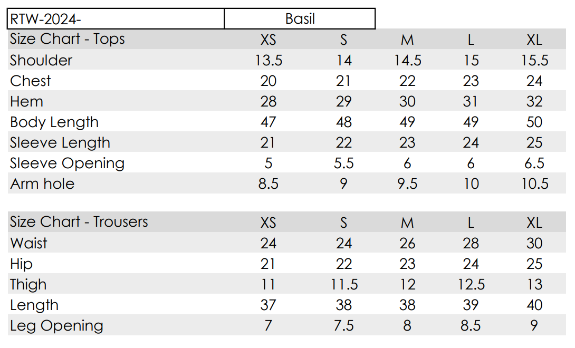Image resolution: width=575 pixels, height=348 pixels.
Task: Select Chest value 22 for size M
Action: point(407,81)
